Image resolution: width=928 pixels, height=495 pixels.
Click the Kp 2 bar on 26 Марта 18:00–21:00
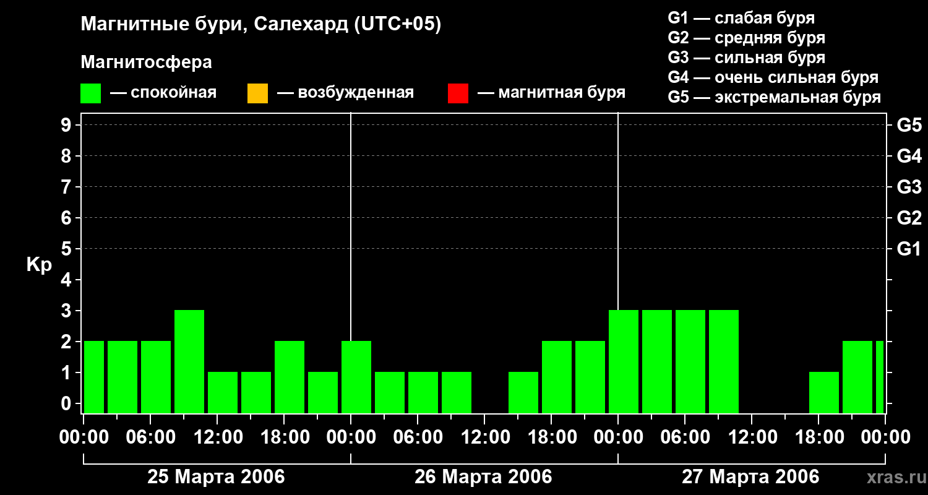click(557, 377)
